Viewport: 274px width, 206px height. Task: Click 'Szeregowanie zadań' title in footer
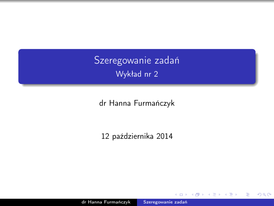pos(165,202)
